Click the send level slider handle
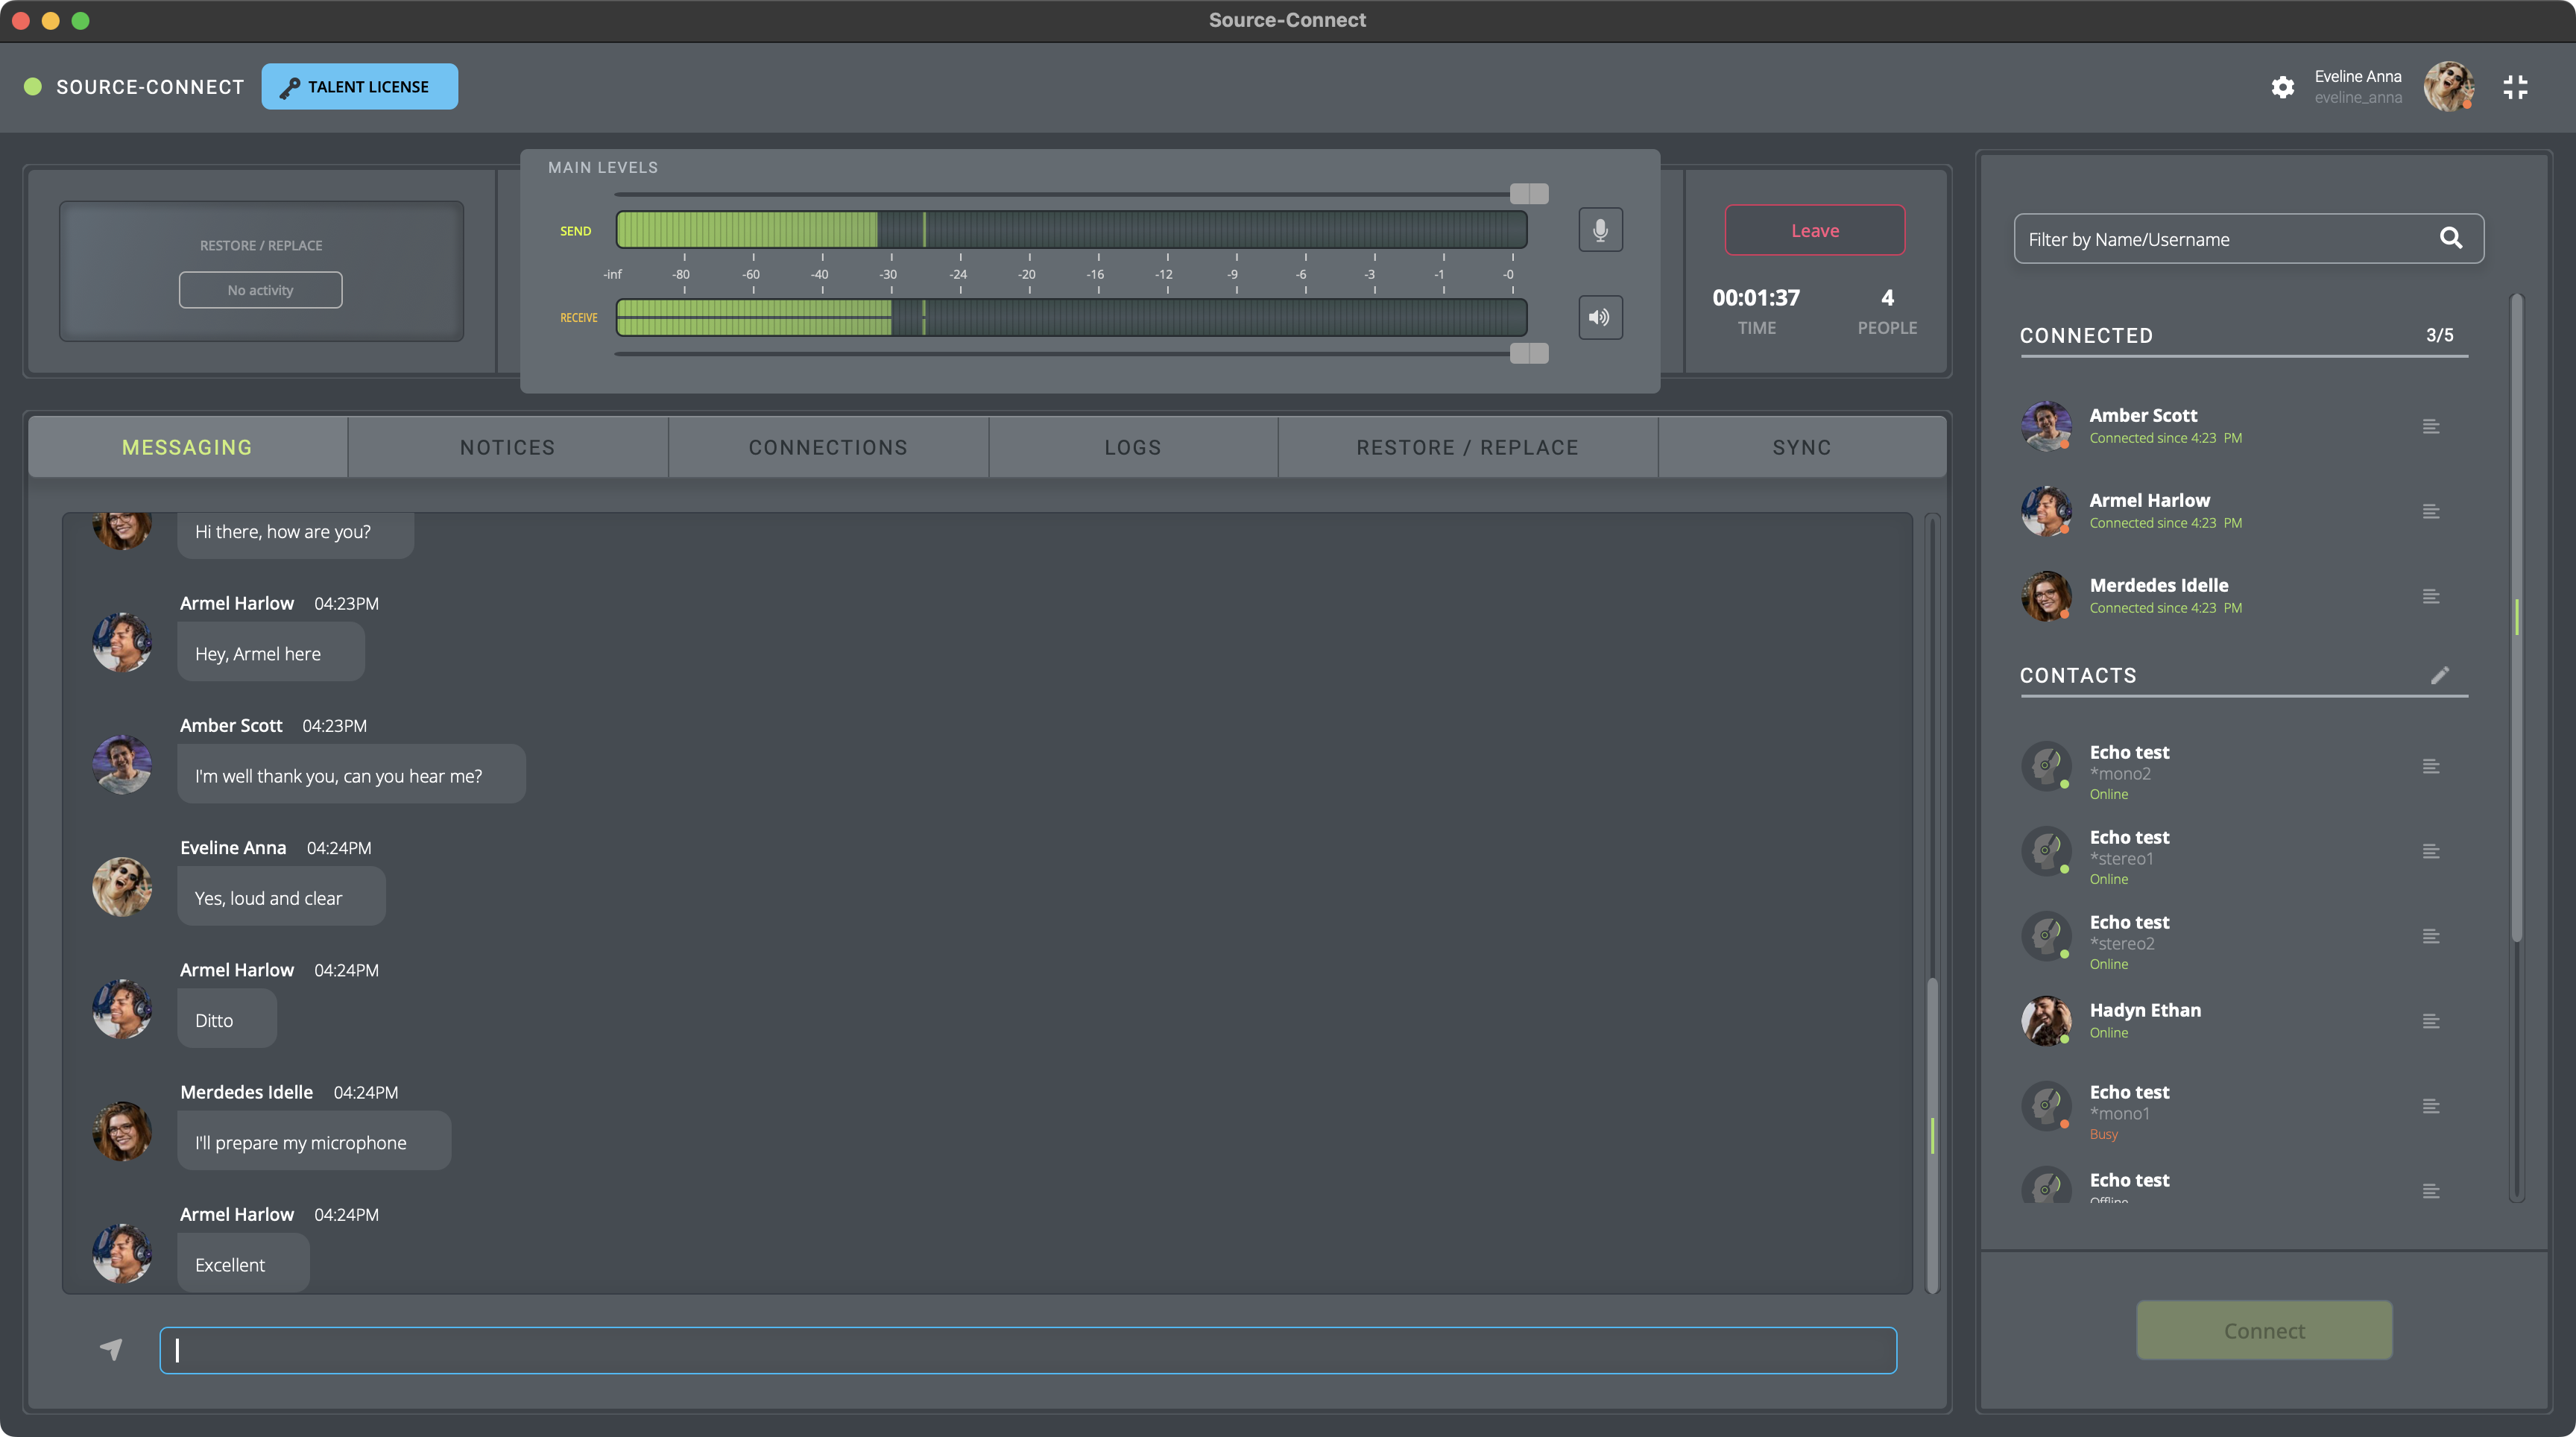This screenshot has height=1437, width=2576. click(1528, 193)
